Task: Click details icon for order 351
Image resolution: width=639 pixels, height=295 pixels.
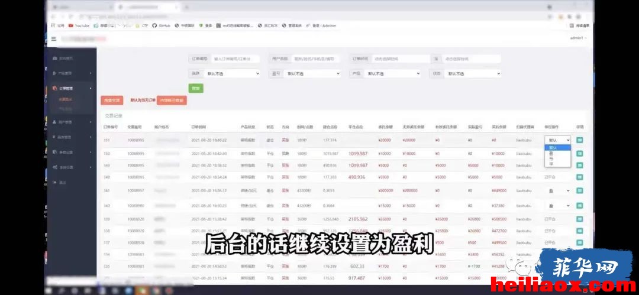Action: pos(579,140)
